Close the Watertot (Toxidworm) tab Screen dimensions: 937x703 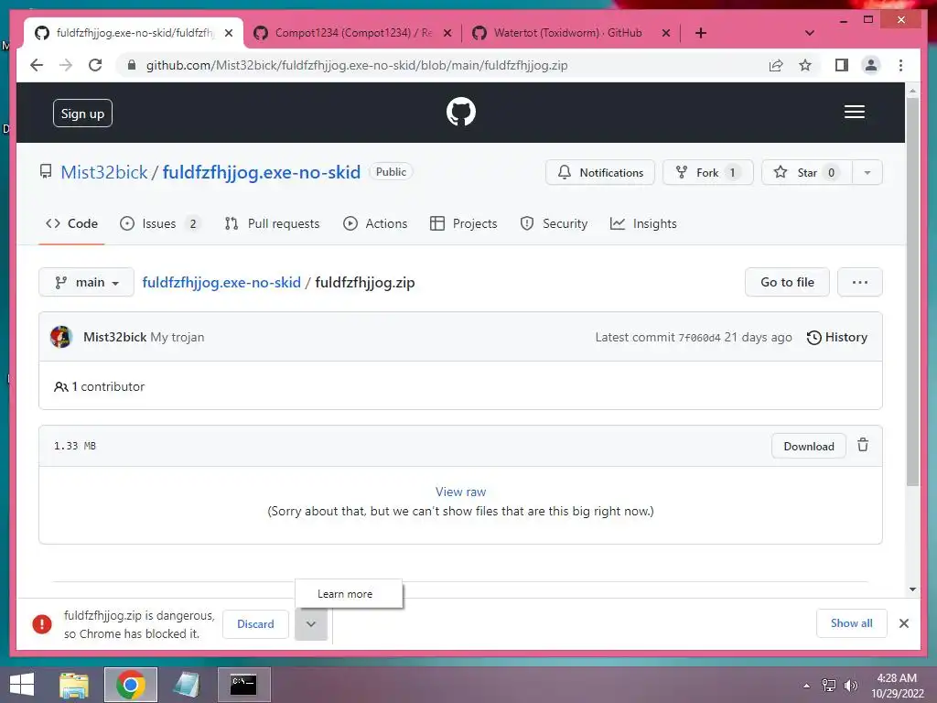click(x=666, y=34)
